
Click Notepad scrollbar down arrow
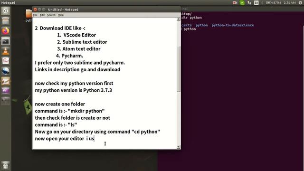pos(179,147)
